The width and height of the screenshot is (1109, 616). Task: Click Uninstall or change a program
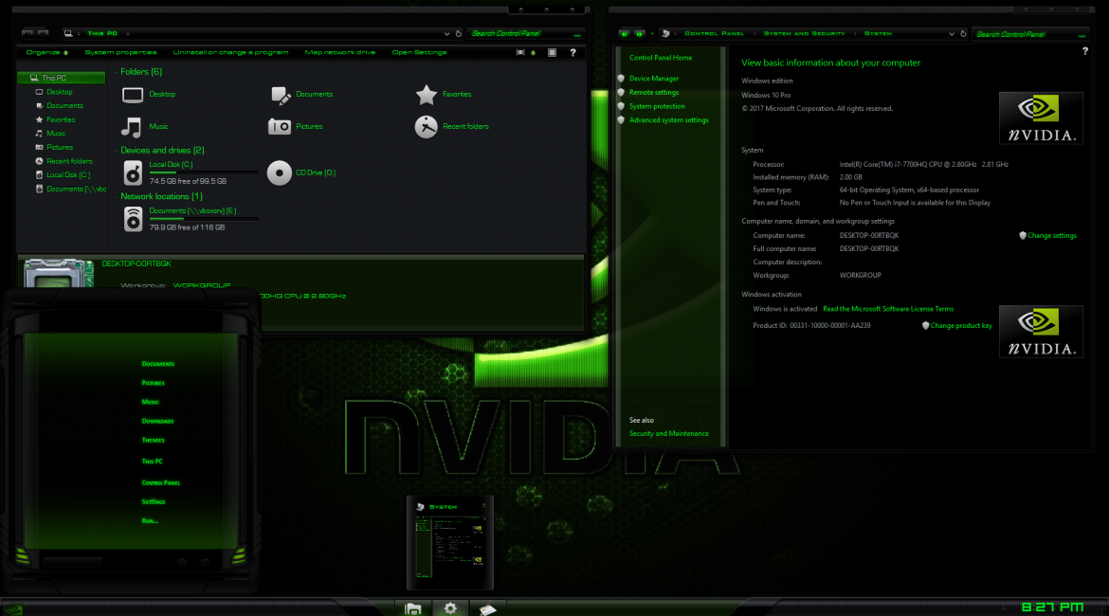pos(230,52)
